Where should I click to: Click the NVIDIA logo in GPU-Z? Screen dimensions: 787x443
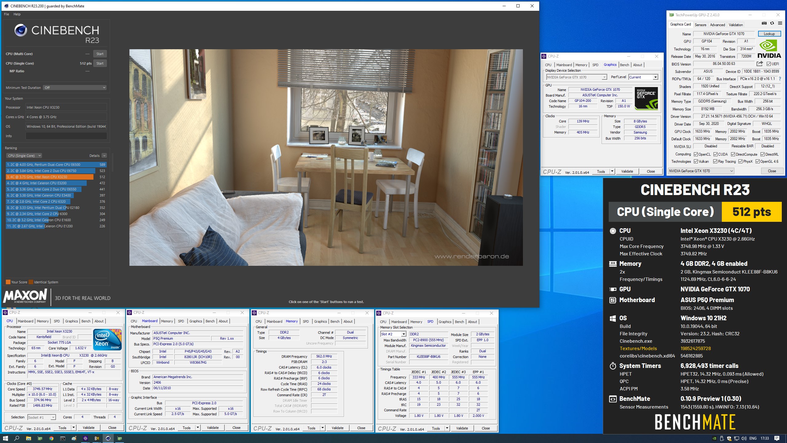769,49
